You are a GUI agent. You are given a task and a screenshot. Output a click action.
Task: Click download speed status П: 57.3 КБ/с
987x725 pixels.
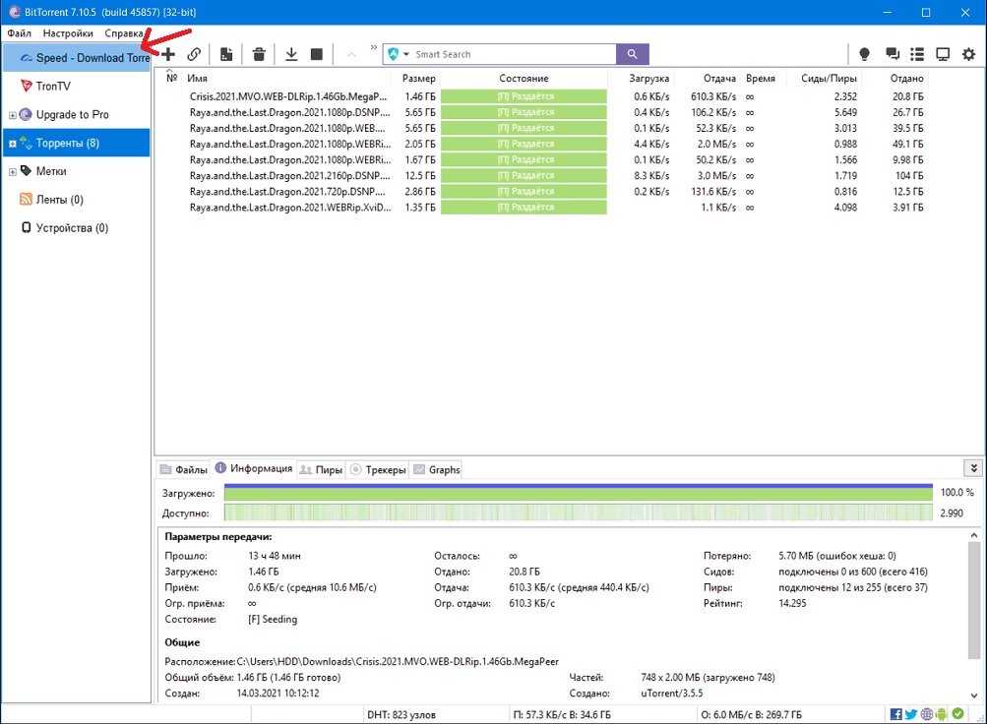pos(561,715)
